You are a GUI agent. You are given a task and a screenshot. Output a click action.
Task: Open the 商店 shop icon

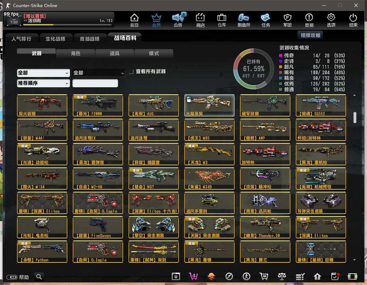[200, 20]
